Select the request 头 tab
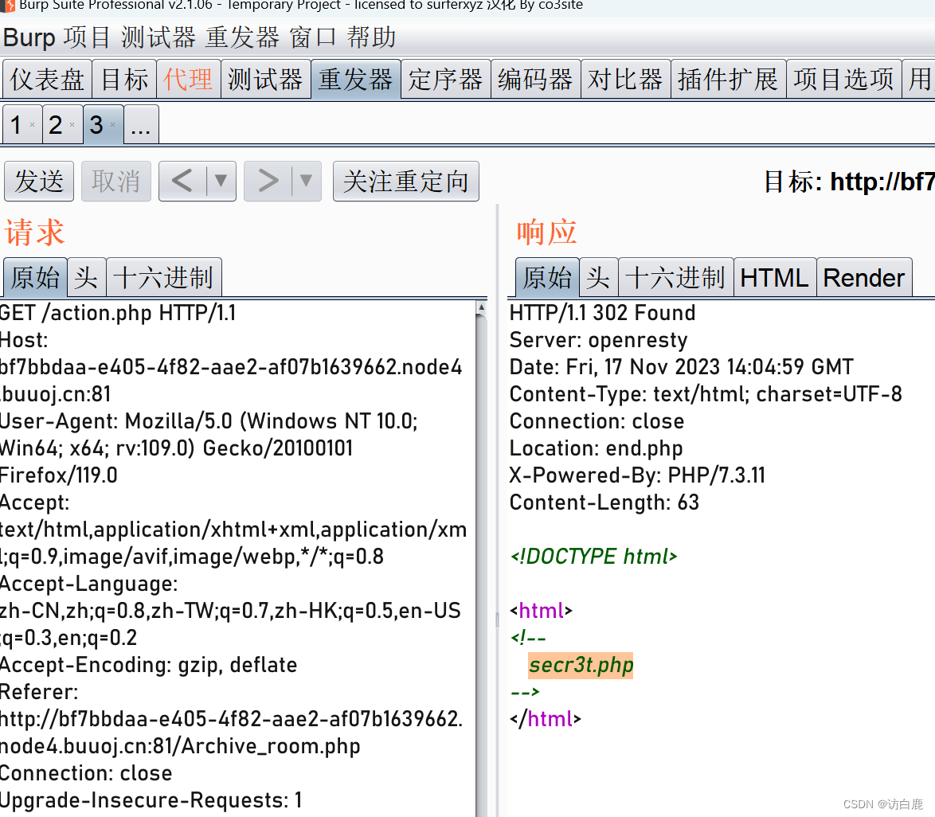 pos(87,278)
